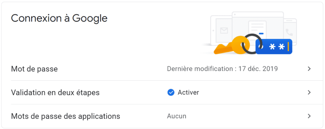
Task: Click the phone handset icon in the illustration
Action: pyautogui.click(x=289, y=32)
